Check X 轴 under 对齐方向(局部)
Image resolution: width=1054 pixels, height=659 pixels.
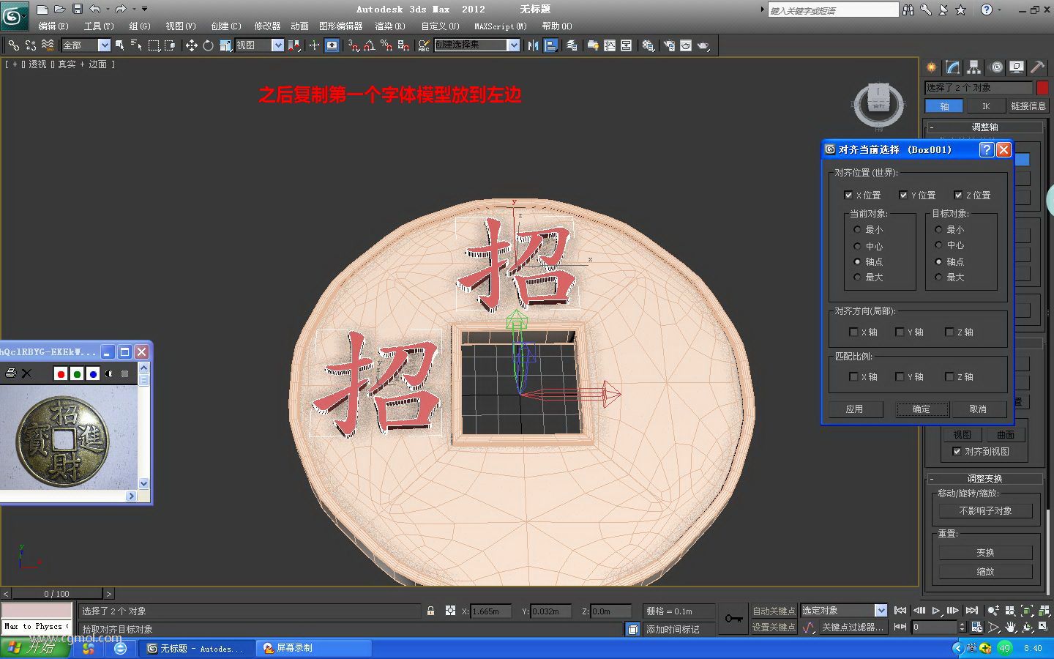pyautogui.click(x=853, y=332)
